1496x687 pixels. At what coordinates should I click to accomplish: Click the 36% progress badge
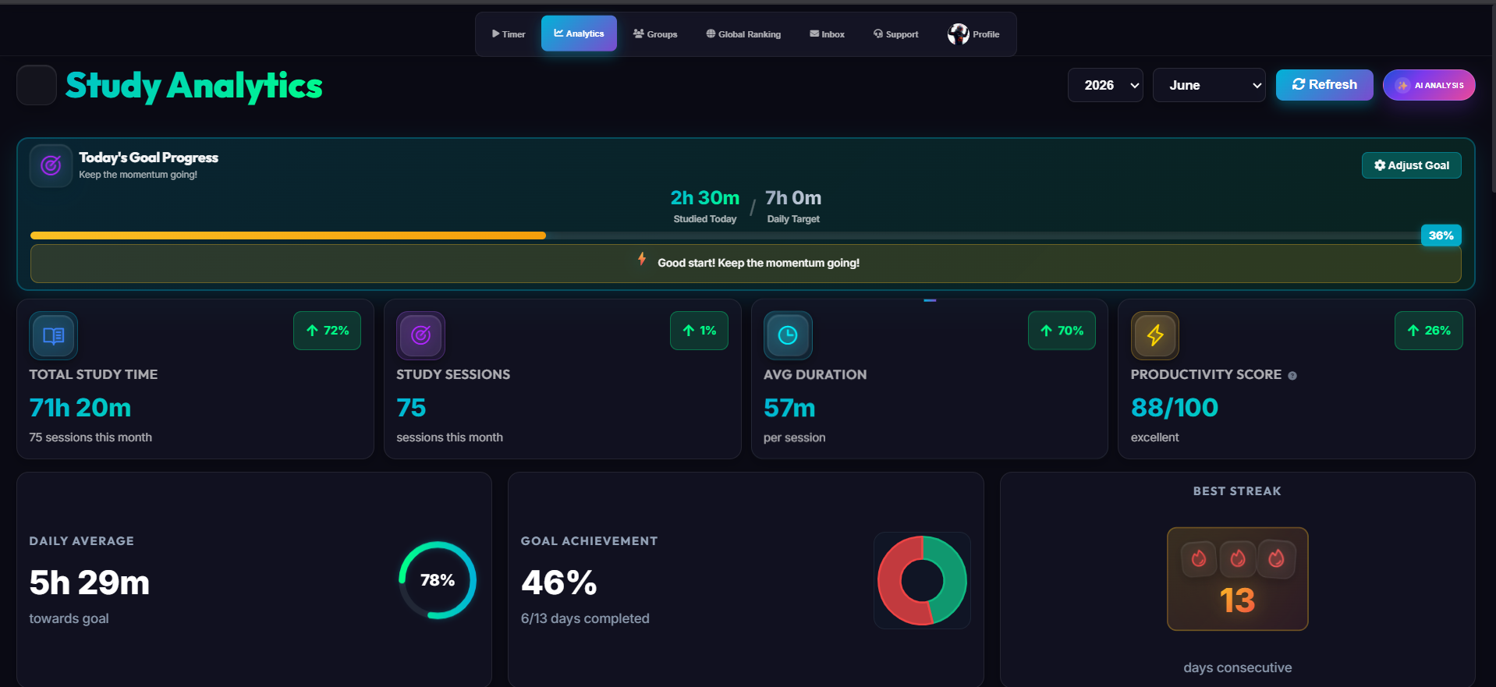pyautogui.click(x=1441, y=235)
